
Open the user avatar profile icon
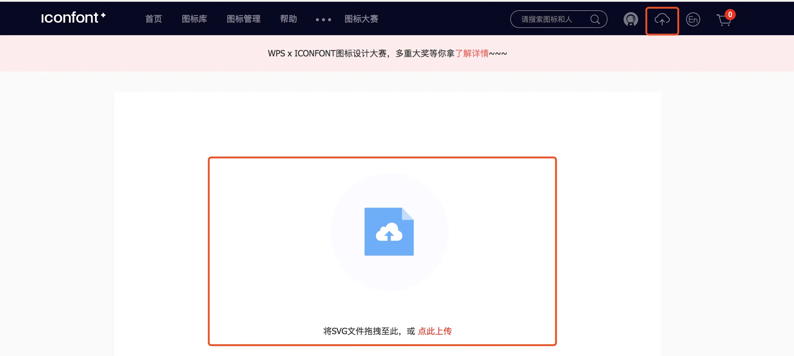pos(631,19)
